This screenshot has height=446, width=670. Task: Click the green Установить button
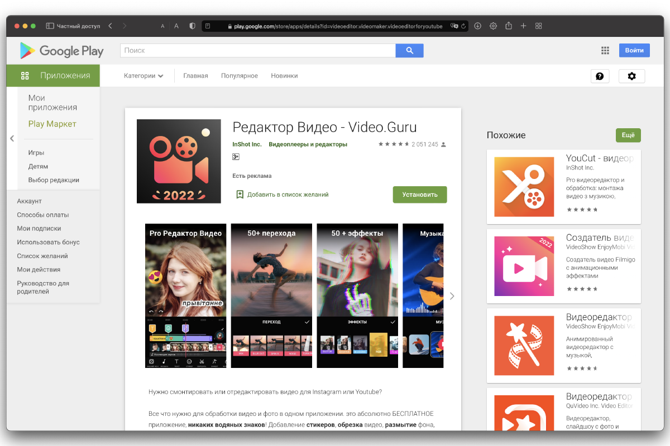(x=420, y=195)
